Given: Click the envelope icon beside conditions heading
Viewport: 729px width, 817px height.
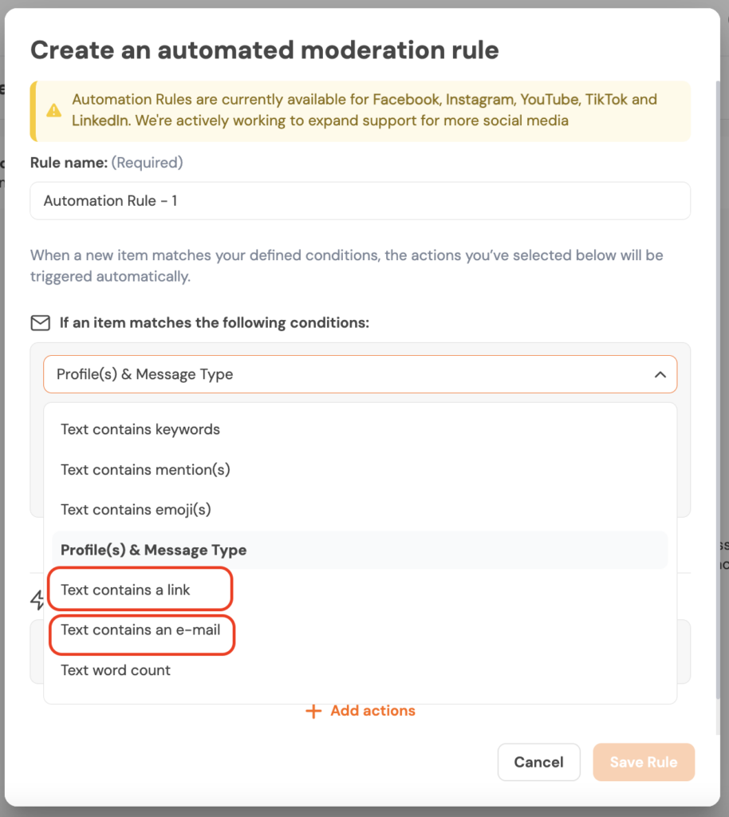Looking at the screenshot, I should coord(40,323).
